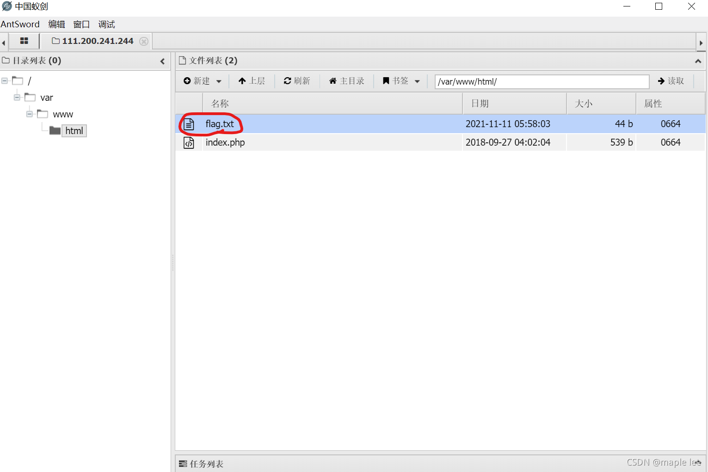Collapse the www tree node

point(29,114)
